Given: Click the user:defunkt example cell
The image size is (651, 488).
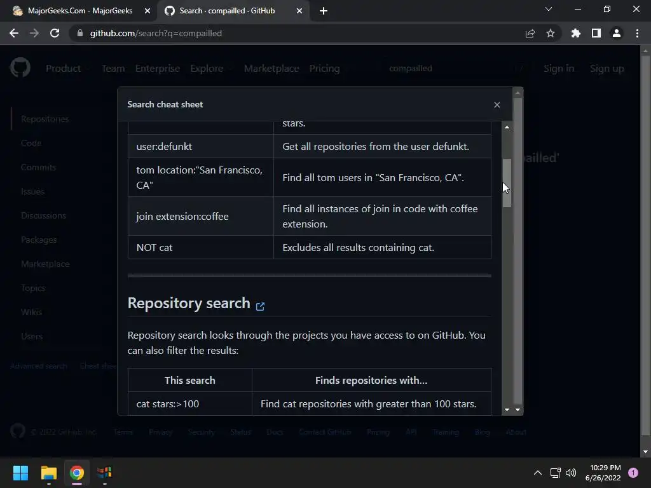Looking at the screenshot, I should coord(201,147).
